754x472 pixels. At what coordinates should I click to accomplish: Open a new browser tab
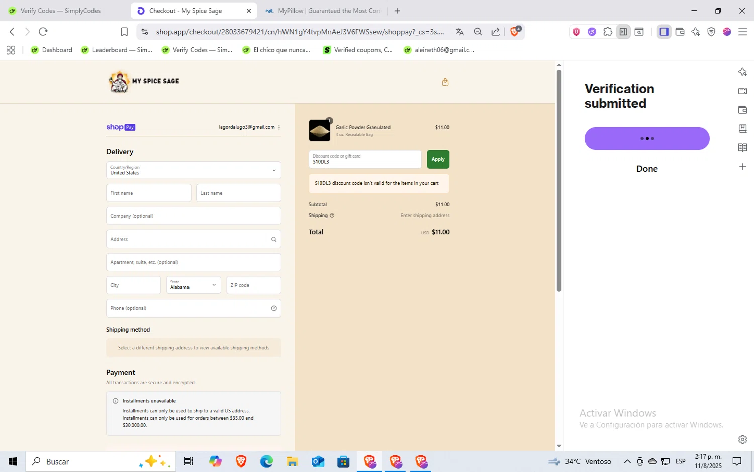(x=397, y=11)
